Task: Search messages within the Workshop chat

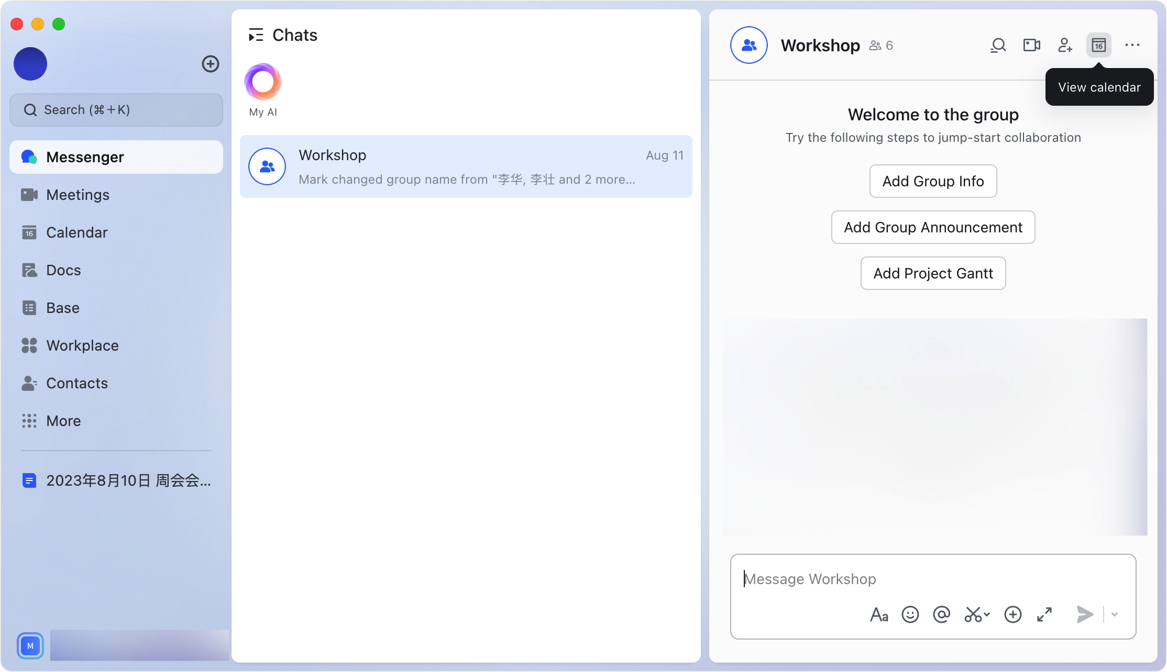Action: [x=998, y=45]
